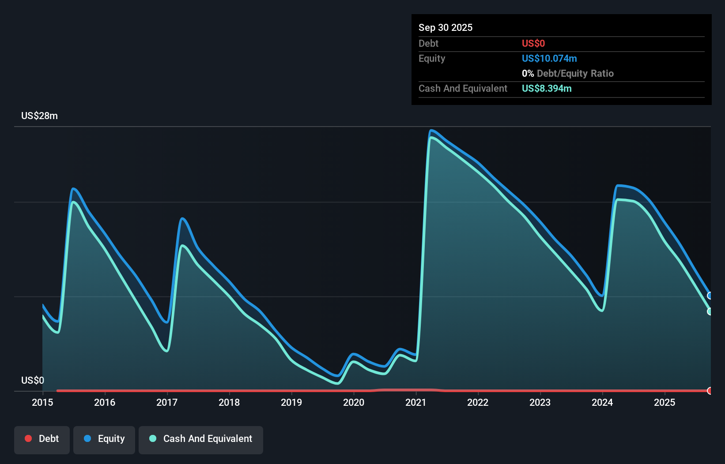725x464 pixels.
Task: Click the teal Cash And Equivalent dot
Action: click(x=152, y=438)
